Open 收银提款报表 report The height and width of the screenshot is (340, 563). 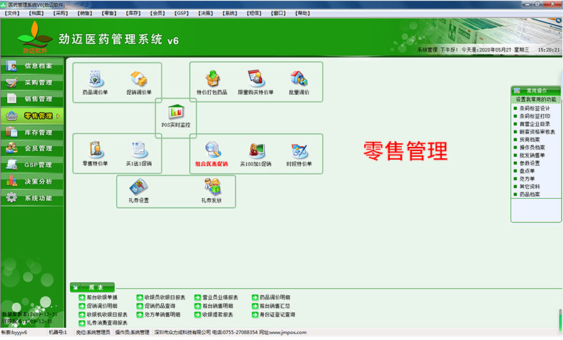pos(217,314)
